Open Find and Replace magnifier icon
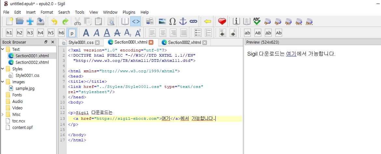 pyautogui.click(x=111, y=21)
